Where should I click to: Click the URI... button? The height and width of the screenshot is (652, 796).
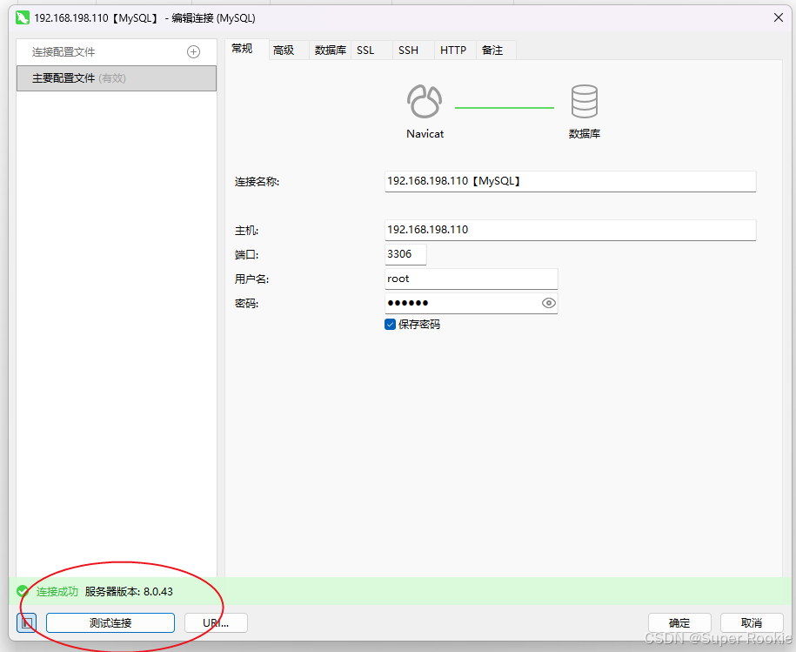[216, 622]
